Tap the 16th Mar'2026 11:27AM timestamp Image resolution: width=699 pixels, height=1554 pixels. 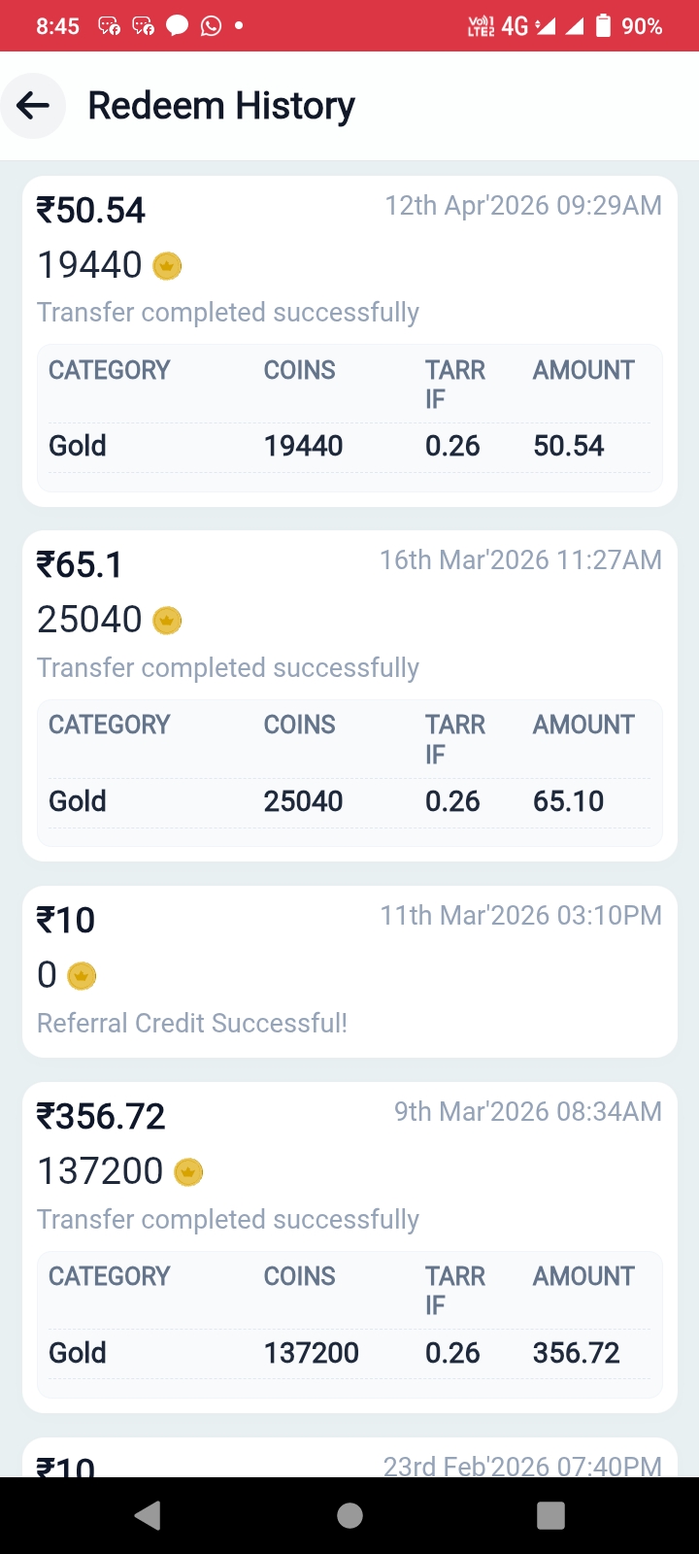point(520,560)
